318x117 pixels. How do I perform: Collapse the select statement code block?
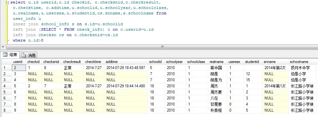(x=8, y=3)
